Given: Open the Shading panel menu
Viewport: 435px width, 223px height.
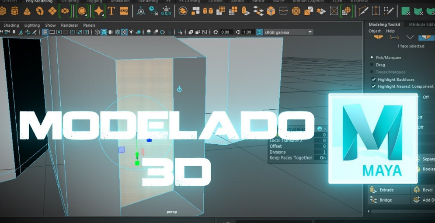Looking at the screenshot, I should click(11, 25).
